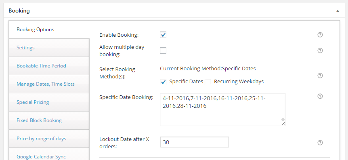348x160 pixels.
Task: Click the 'Enable Booking:' label
Action: pos(119,35)
